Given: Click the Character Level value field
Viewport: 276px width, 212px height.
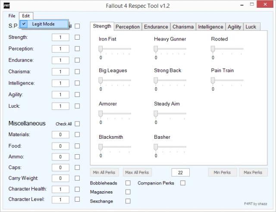Looking at the screenshot, I should pyautogui.click(x=60, y=200).
